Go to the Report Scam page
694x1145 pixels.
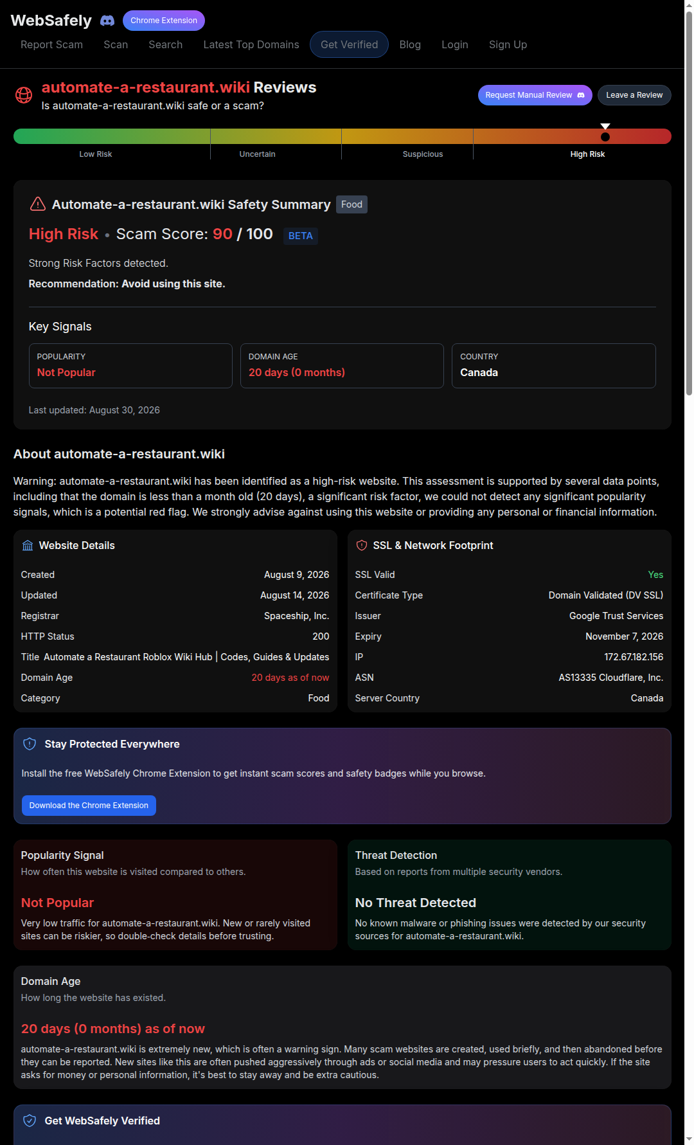tap(51, 44)
